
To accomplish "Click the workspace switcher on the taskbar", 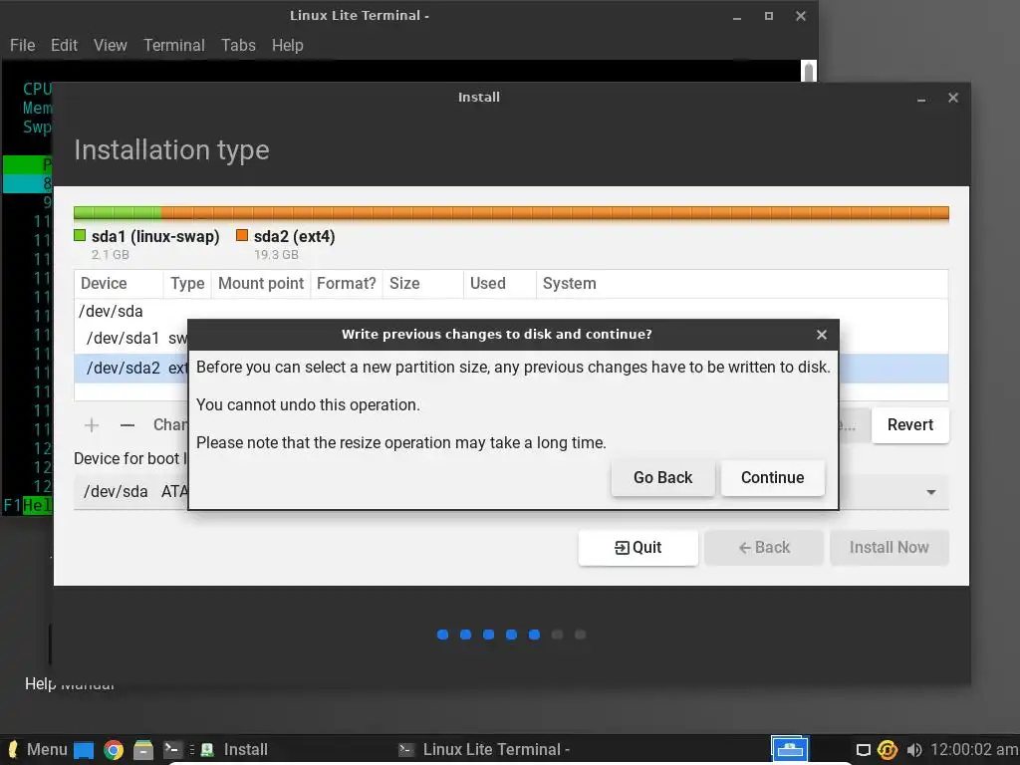I will 790,749.
